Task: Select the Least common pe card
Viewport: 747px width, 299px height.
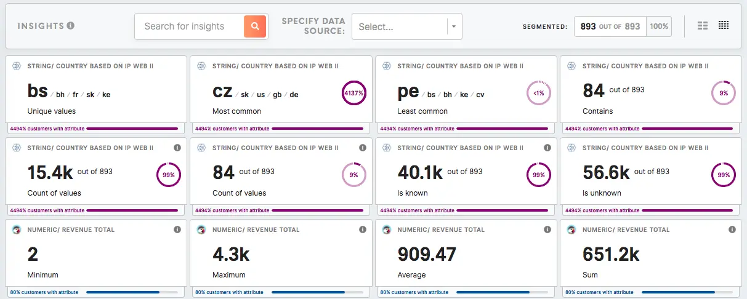Action: tap(456, 92)
